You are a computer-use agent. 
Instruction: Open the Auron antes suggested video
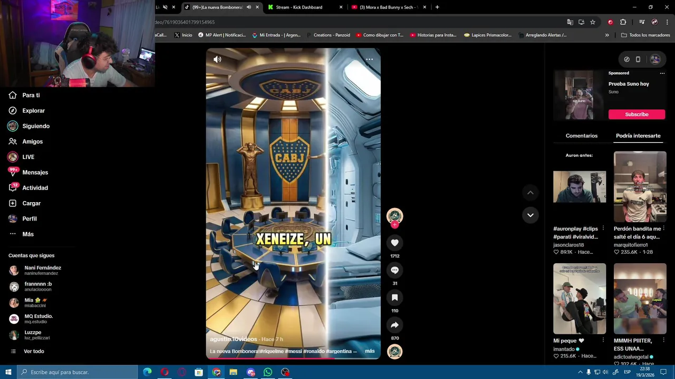[580, 186]
